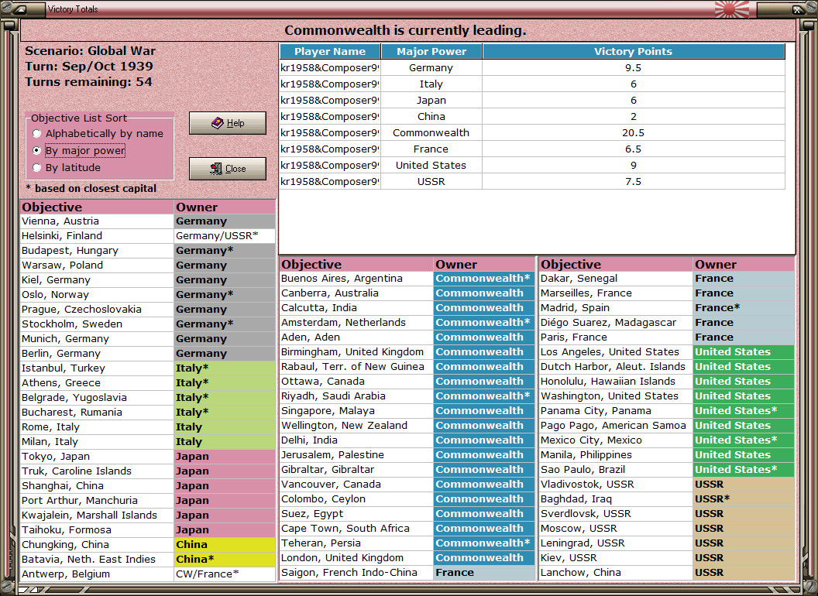
Task: Click the Player Name column header
Action: pos(330,51)
